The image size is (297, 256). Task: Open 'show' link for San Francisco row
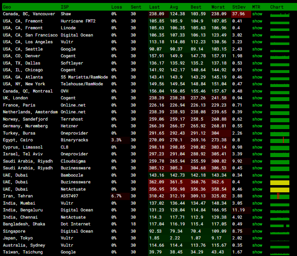pyautogui.click(x=257, y=35)
